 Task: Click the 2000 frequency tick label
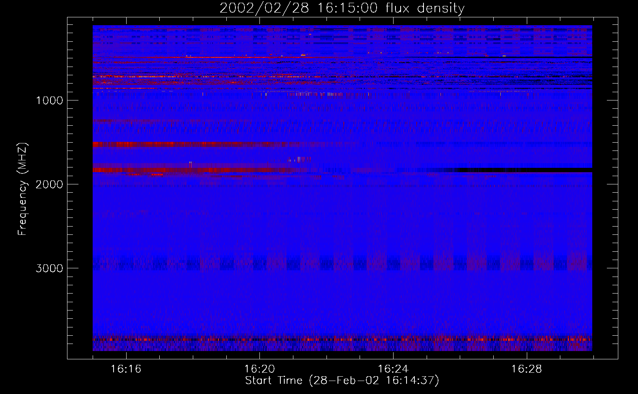[49, 184]
